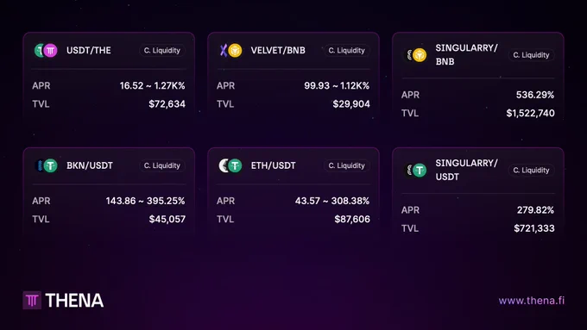Select the C. Liquidity badge on SINGULARRY/USDT
Image resolution: width=587 pixels, height=330 pixels.
click(531, 170)
